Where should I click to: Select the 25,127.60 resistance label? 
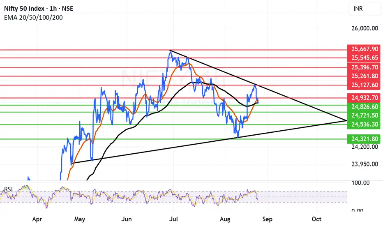click(365, 85)
